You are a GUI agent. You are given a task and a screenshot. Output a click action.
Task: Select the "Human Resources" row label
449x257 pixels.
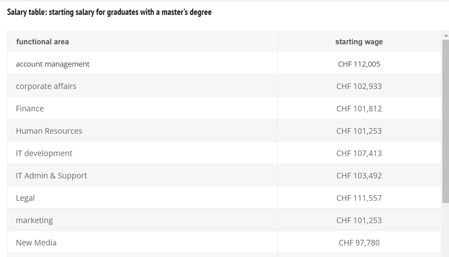pyautogui.click(x=49, y=131)
